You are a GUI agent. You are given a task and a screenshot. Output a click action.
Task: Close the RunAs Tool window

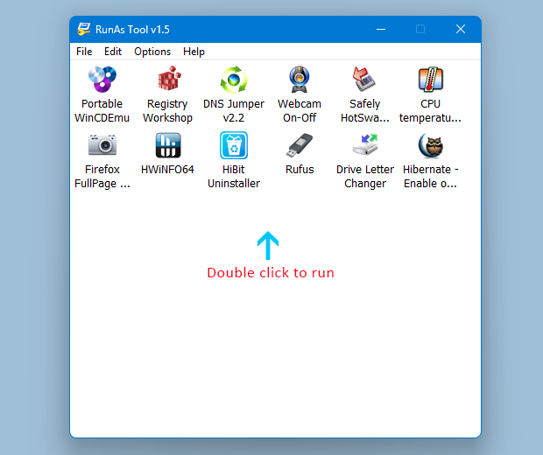click(x=460, y=29)
